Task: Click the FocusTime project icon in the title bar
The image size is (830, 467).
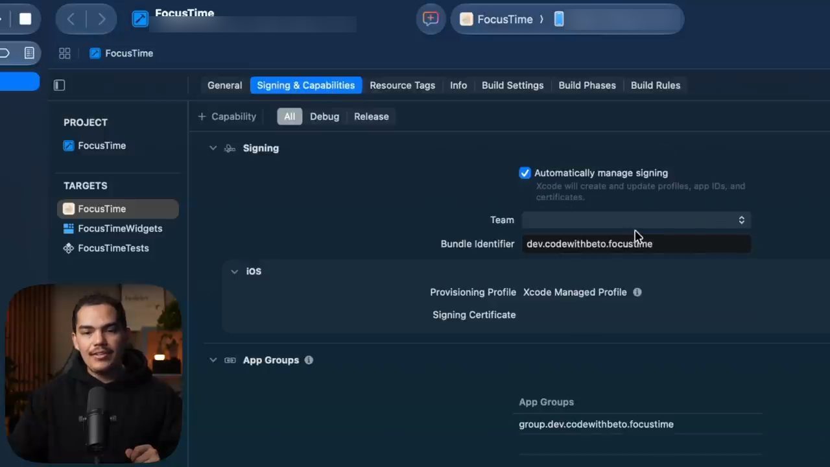Action: tap(140, 19)
